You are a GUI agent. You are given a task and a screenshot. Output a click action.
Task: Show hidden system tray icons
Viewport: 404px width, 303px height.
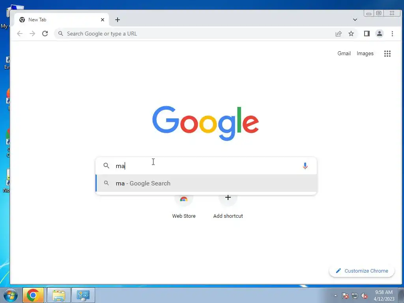335,296
